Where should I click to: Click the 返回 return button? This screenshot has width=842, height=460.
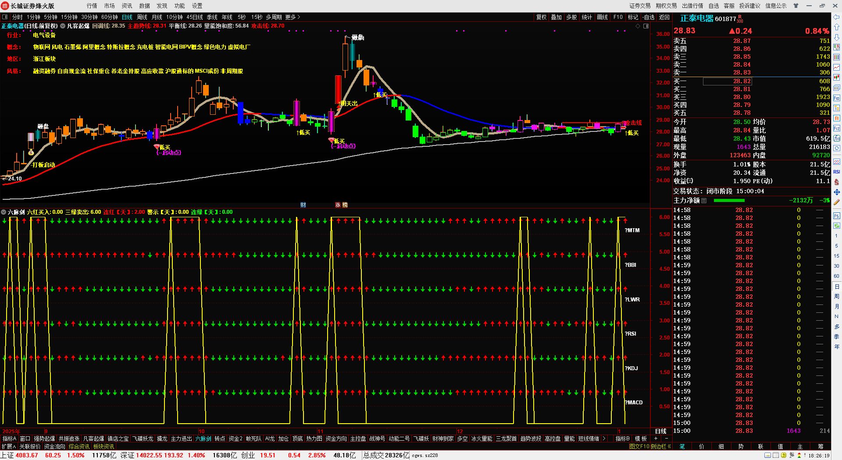[664, 17]
